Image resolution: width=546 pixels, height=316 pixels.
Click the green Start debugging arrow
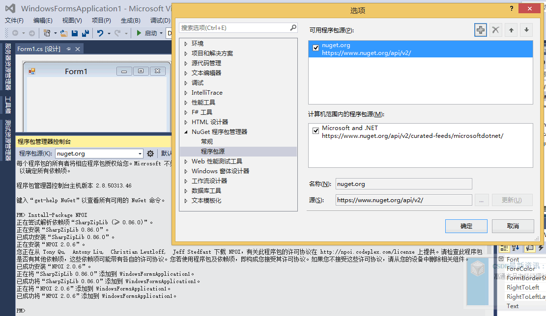(139, 33)
